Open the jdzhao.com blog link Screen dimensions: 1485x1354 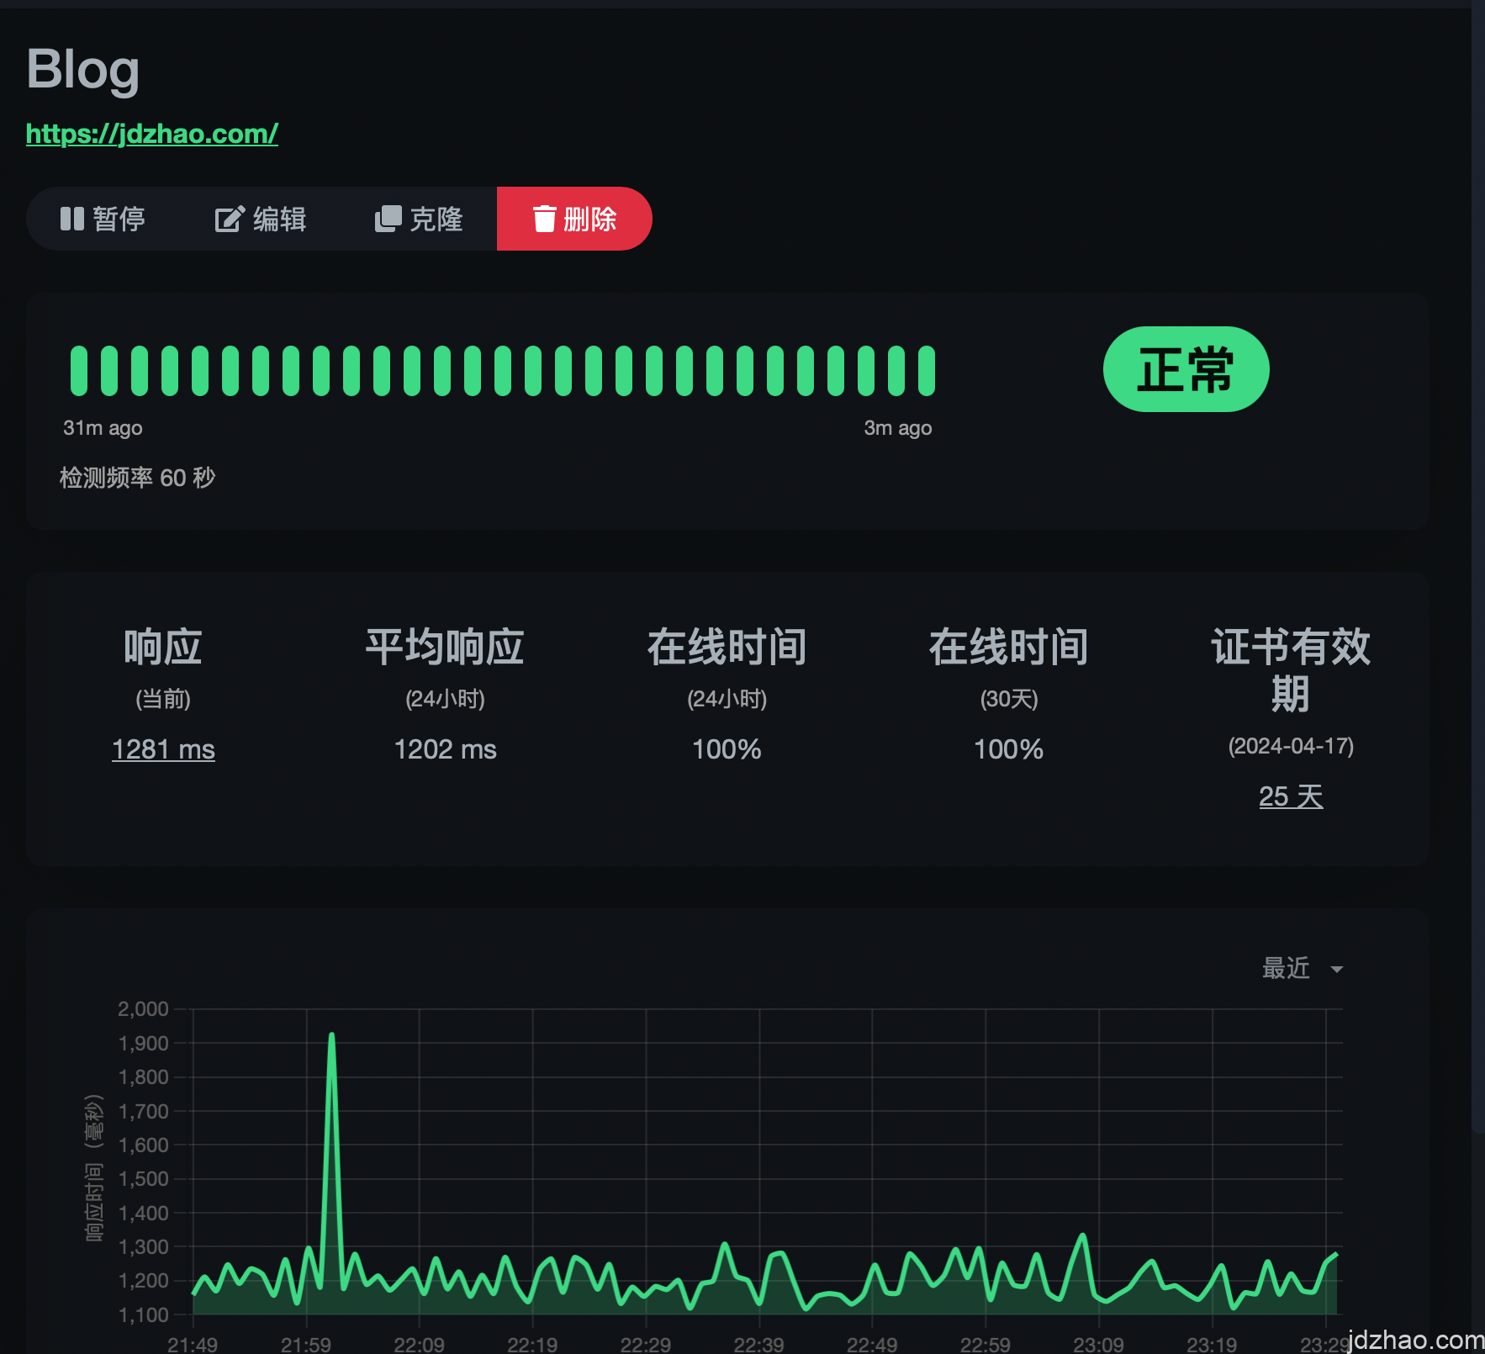click(151, 134)
